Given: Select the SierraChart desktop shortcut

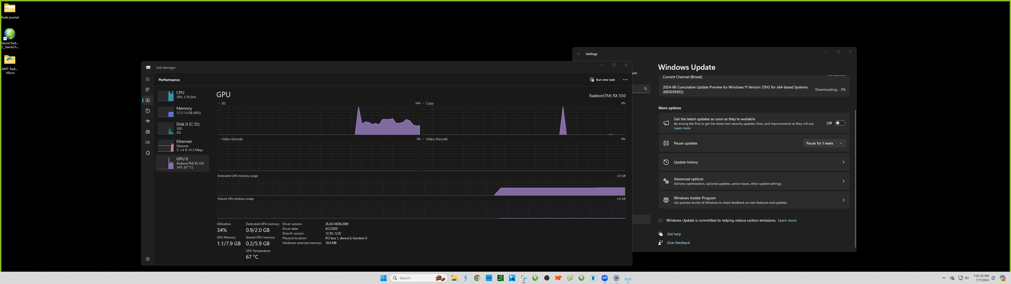Looking at the screenshot, I should 10,38.
